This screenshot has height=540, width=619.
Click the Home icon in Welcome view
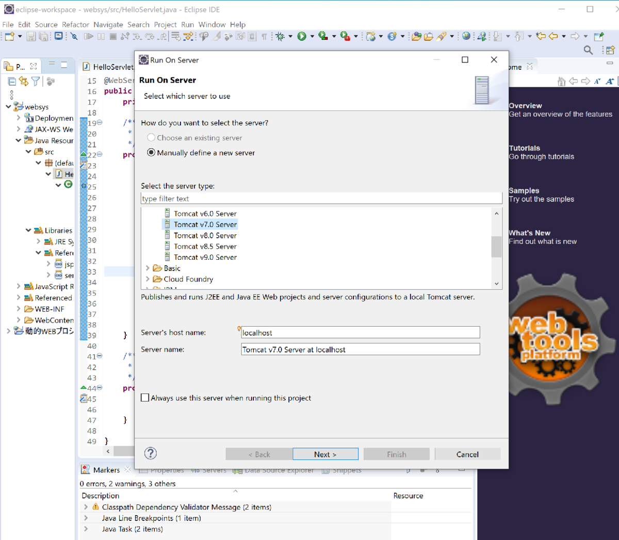click(562, 81)
